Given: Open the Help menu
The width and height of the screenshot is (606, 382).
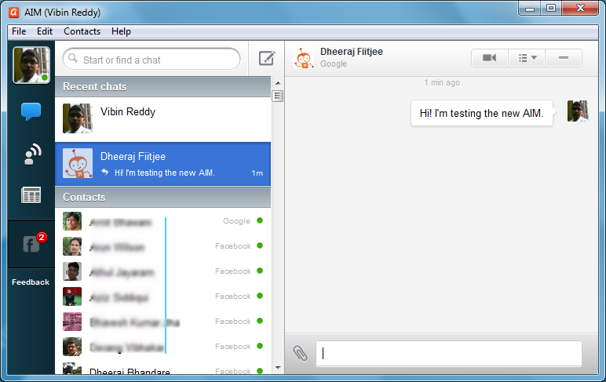Looking at the screenshot, I should [121, 31].
